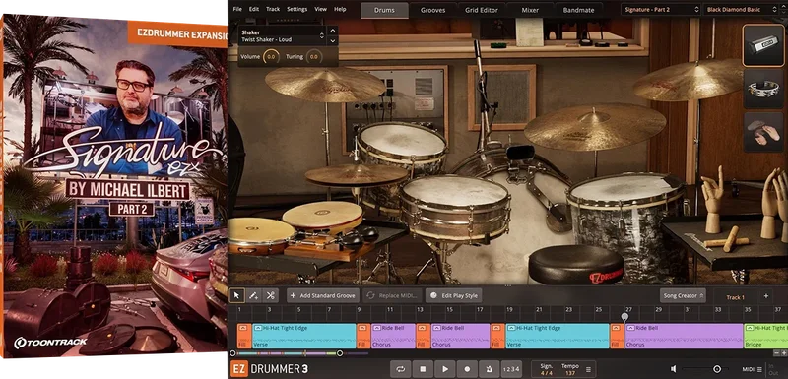
Task: Toggle the 1234 count-in
Action: pos(511,369)
